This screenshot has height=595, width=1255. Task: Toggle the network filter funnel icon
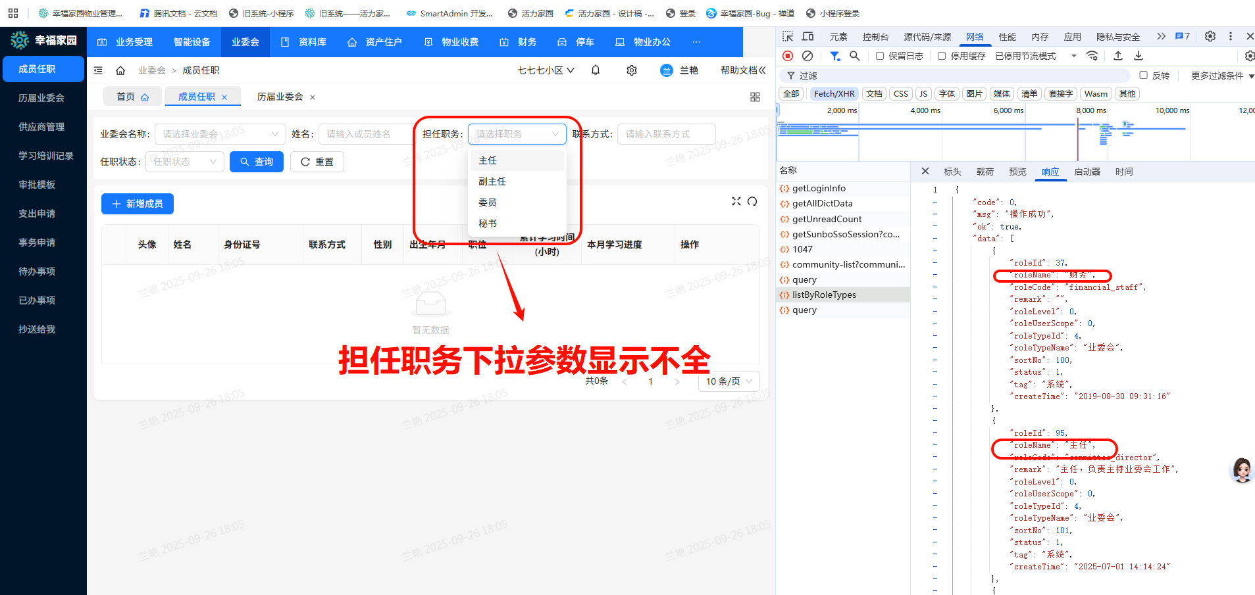[835, 56]
